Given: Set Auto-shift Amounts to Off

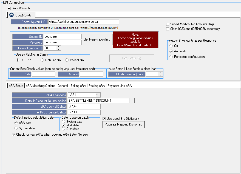Looking at the screenshot, I should 171,46.
